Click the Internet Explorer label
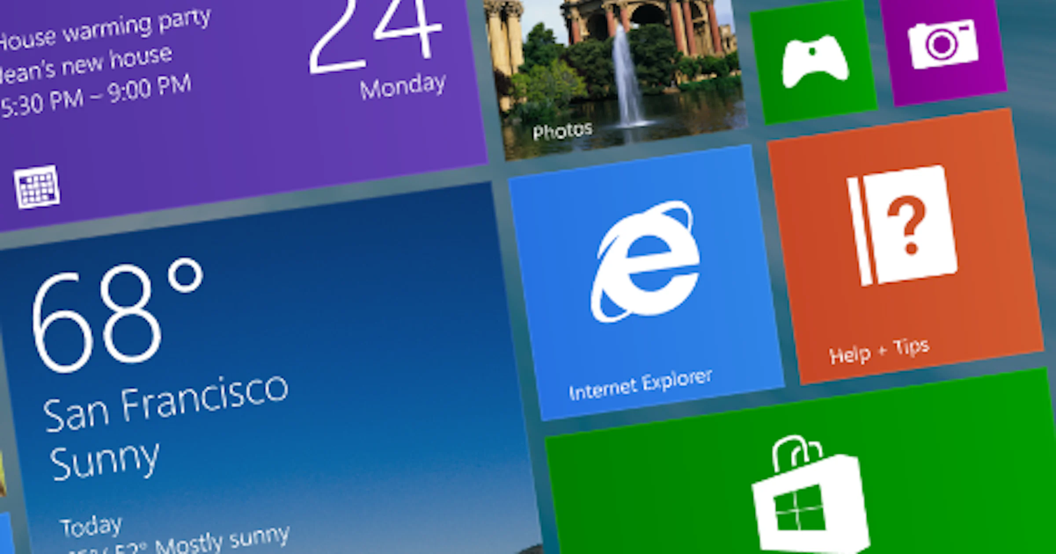The width and height of the screenshot is (1056, 554). [641, 385]
